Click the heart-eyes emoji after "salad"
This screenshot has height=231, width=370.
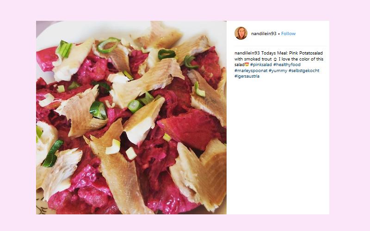coord(247,65)
